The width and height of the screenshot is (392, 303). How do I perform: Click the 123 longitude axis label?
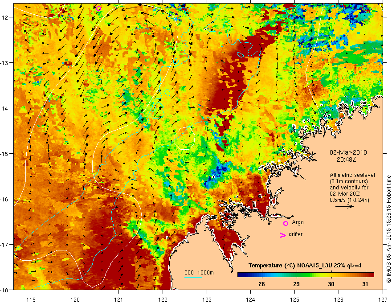pos(207,299)
